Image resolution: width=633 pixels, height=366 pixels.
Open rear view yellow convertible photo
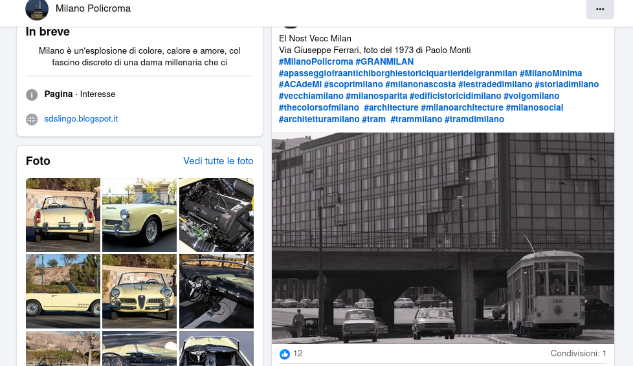pyautogui.click(x=63, y=215)
